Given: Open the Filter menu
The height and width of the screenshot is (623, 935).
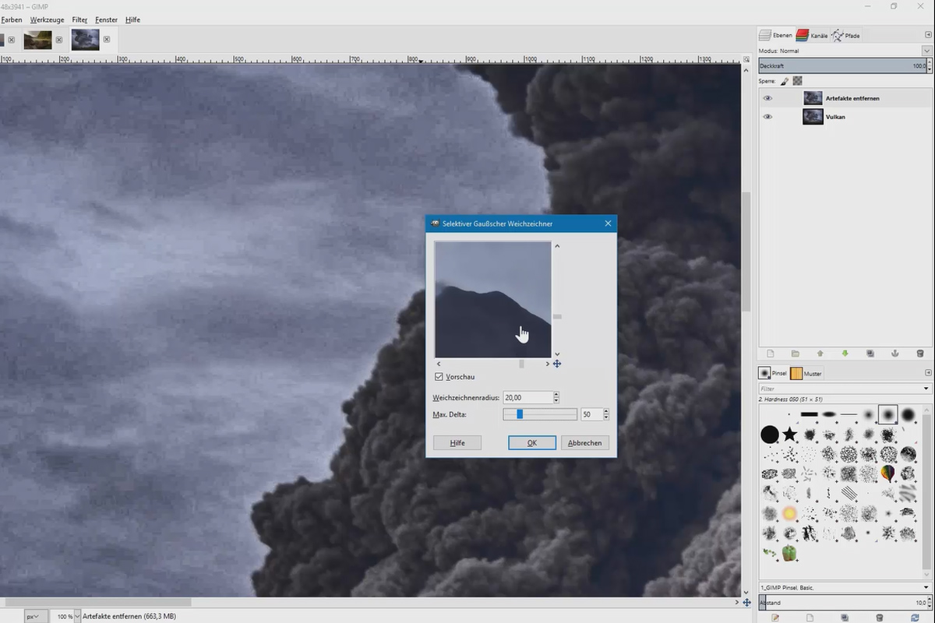Looking at the screenshot, I should click(x=79, y=19).
